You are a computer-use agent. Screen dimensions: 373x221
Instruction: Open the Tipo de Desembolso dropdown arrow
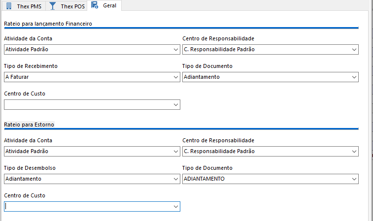click(x=176, y=179)
